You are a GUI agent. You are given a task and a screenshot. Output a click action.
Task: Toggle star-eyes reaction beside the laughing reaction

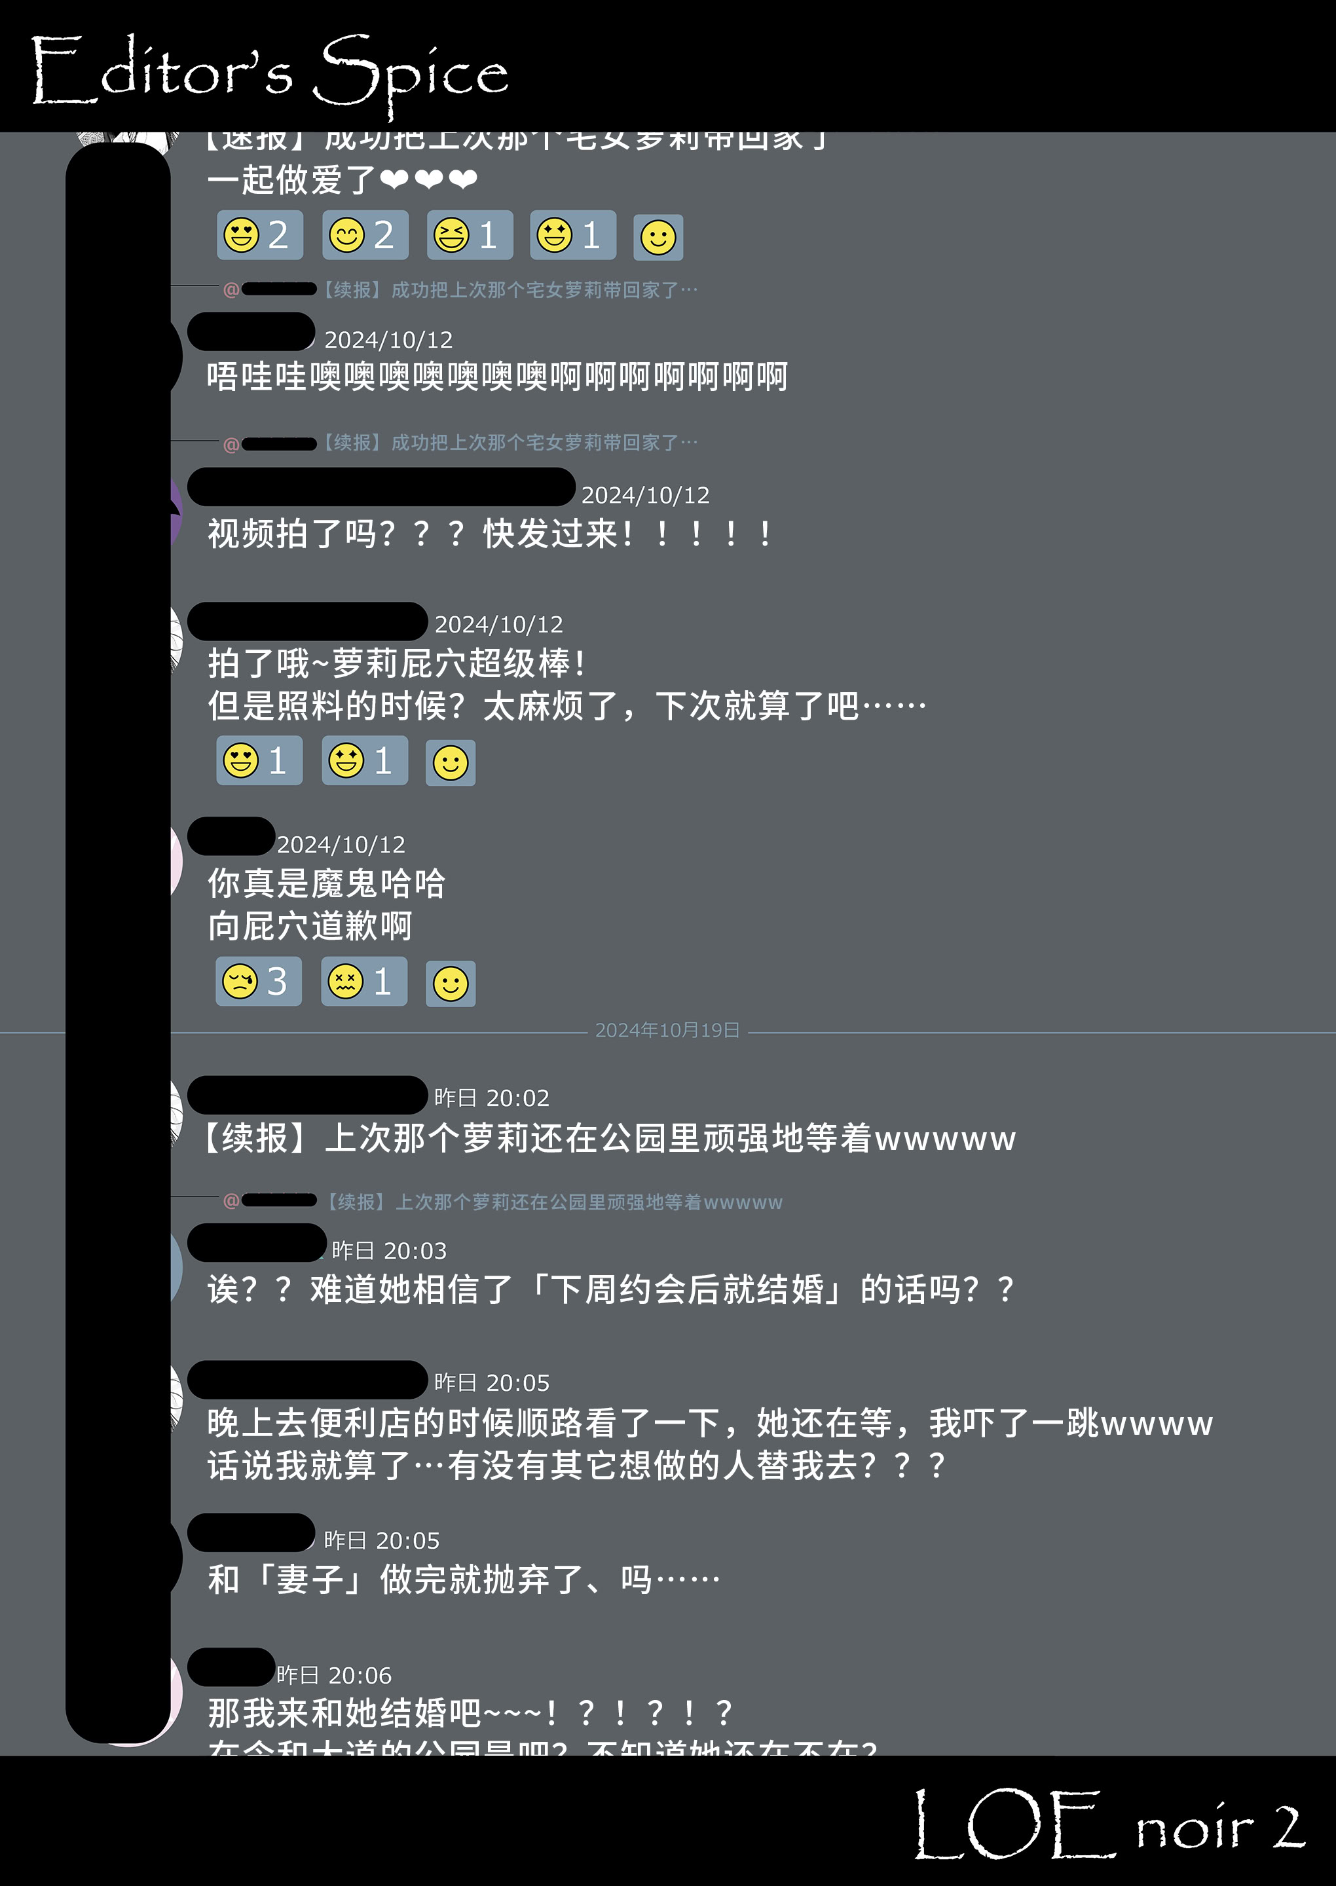[x=572, y=235]
